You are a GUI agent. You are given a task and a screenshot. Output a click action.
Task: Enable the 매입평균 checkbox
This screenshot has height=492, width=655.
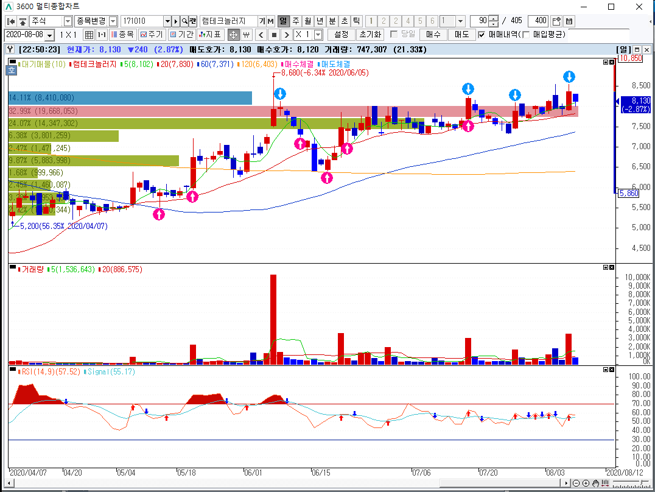pyautogui.click(x=526, y=35)
